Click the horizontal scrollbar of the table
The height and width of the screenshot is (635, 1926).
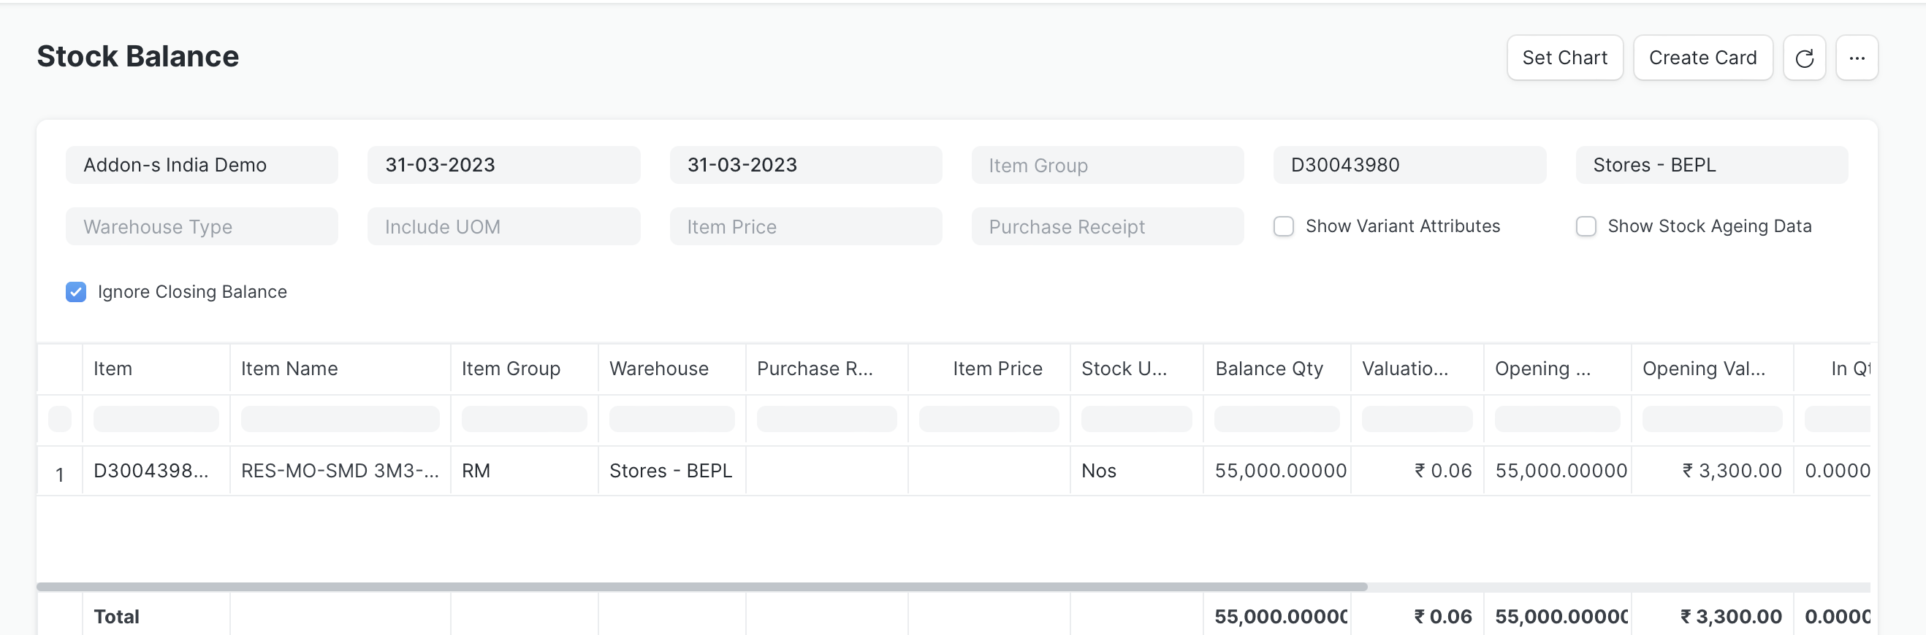pos(702,586)
